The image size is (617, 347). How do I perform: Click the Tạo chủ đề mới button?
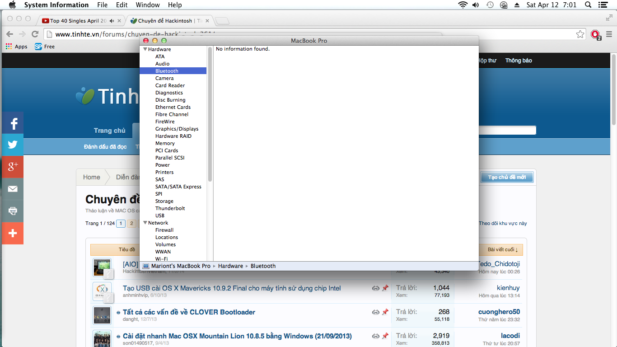(507, 177)
